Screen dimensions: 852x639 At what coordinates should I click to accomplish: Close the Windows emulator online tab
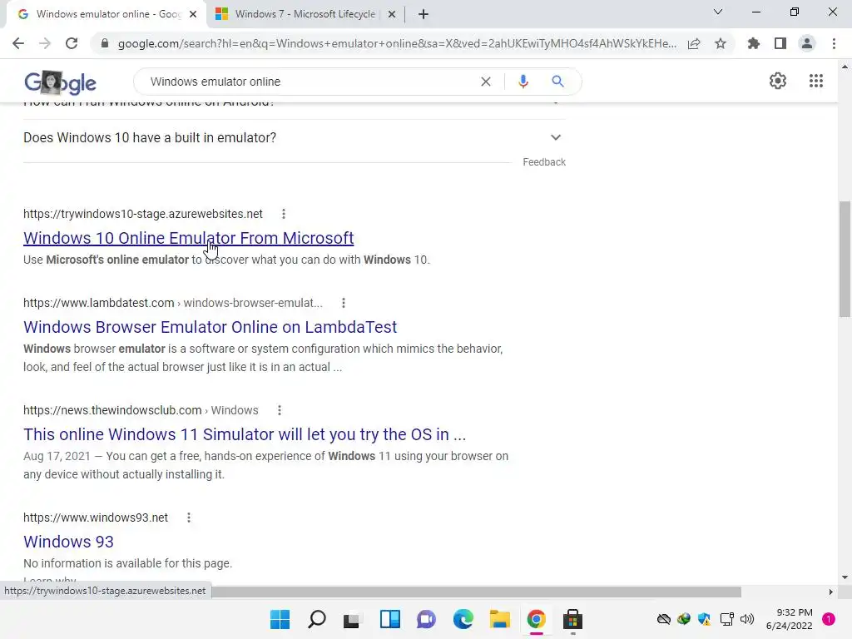(x=193, y=14)
